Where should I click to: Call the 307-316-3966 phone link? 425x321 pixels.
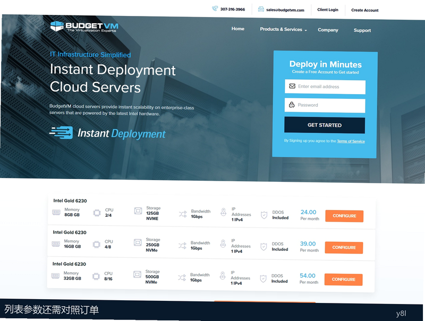[x=233, y=9]
